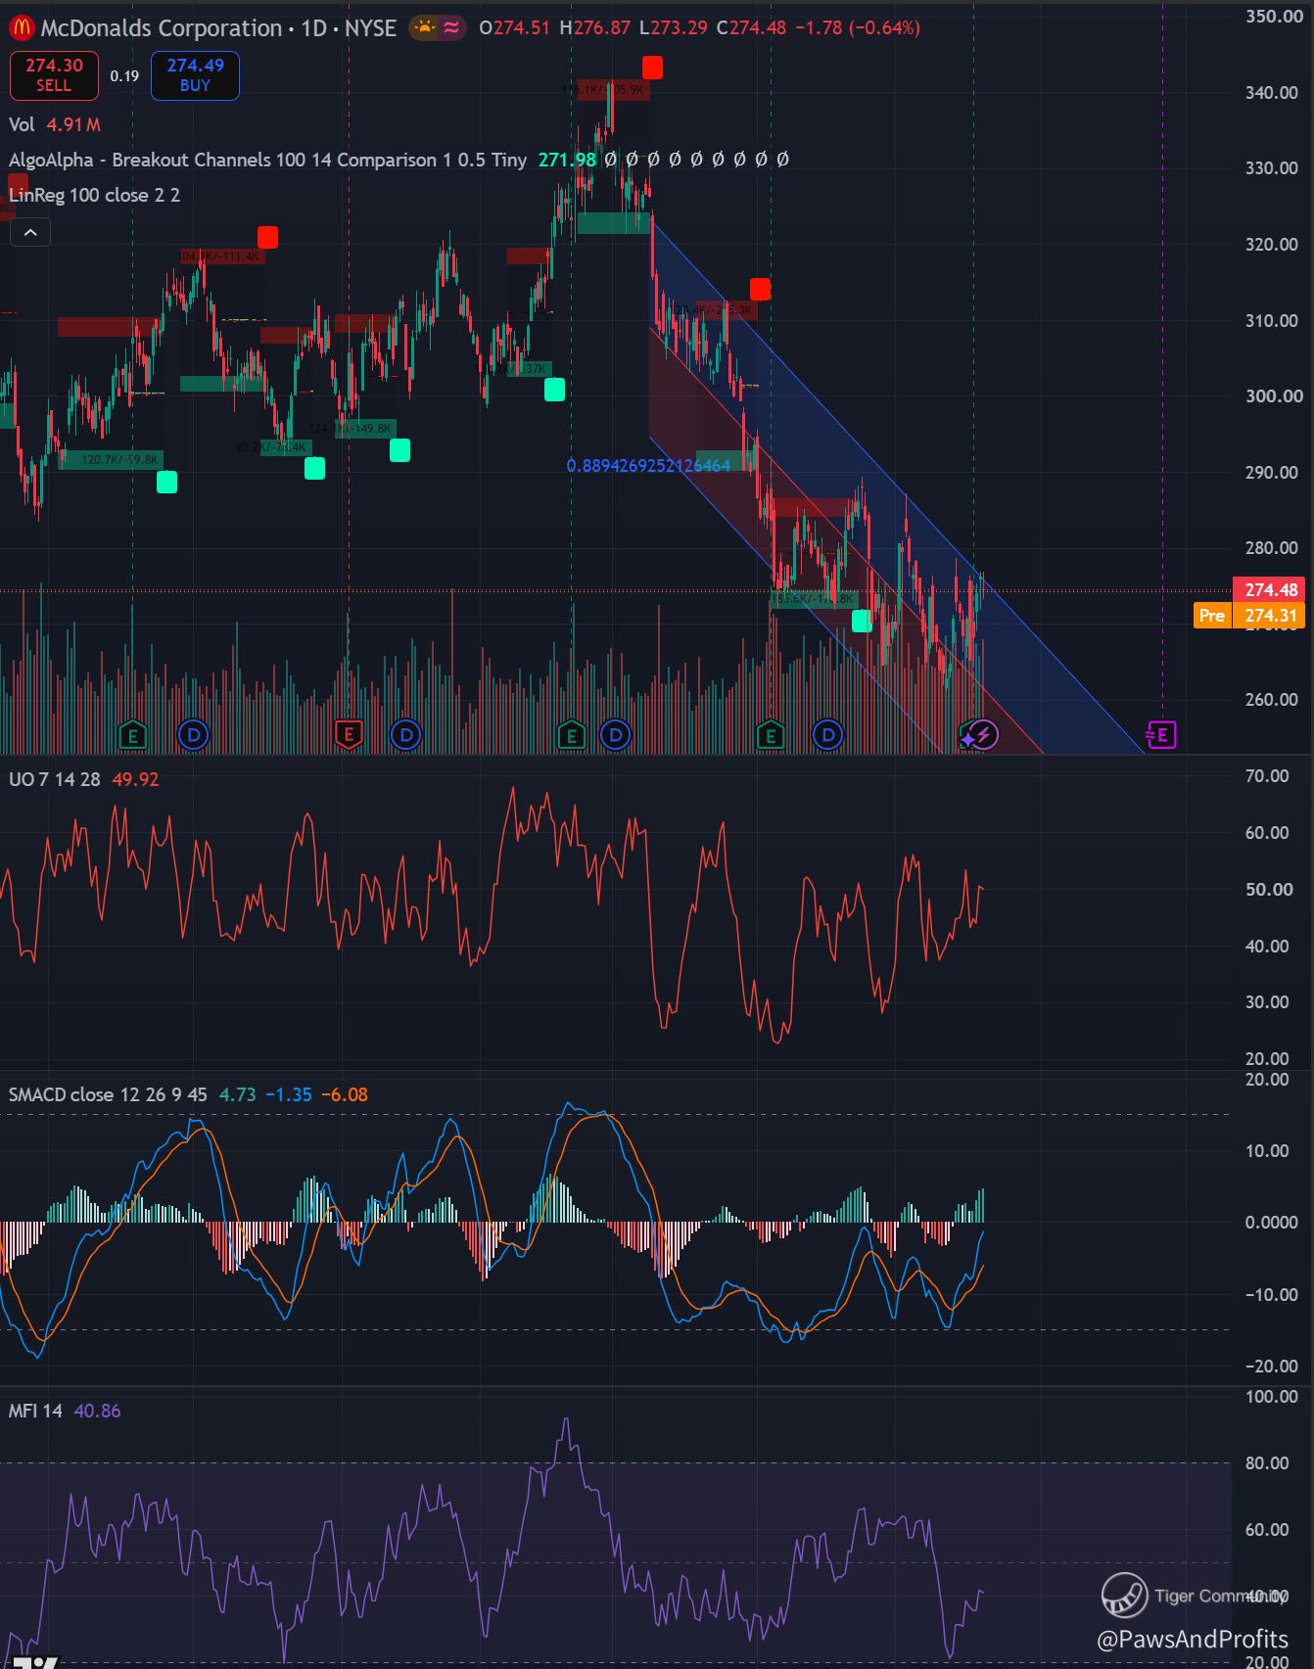Open the second blue D dividend marker from left
Viewport: 1314px width, 1669px height.
coord(405,734)
